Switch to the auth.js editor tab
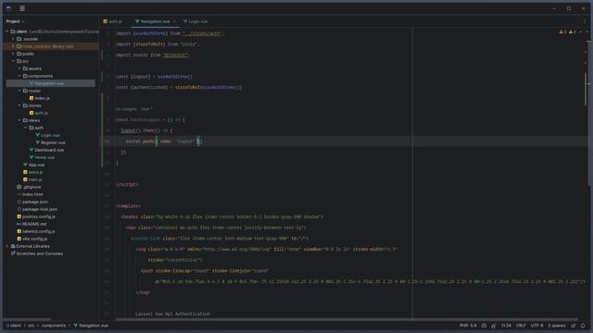The width and height of the screenshot is (593, 333). (x=113, y=21)
